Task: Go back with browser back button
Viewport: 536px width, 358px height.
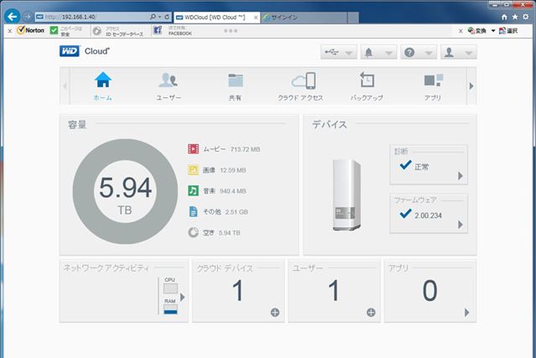Action: coord(13,17)
